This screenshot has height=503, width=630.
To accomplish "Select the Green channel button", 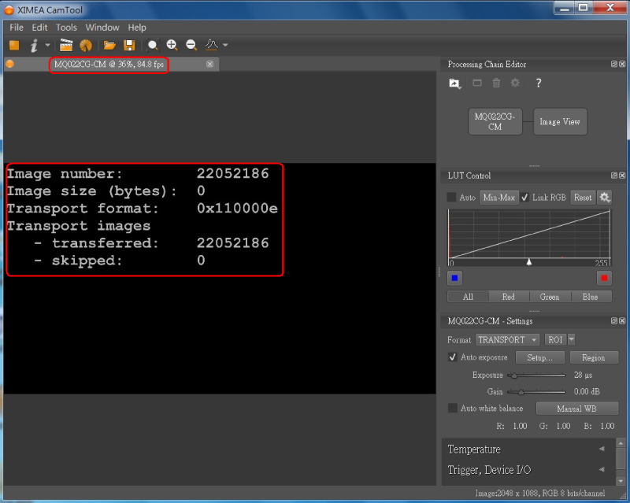I will click(x=550, y=297).
